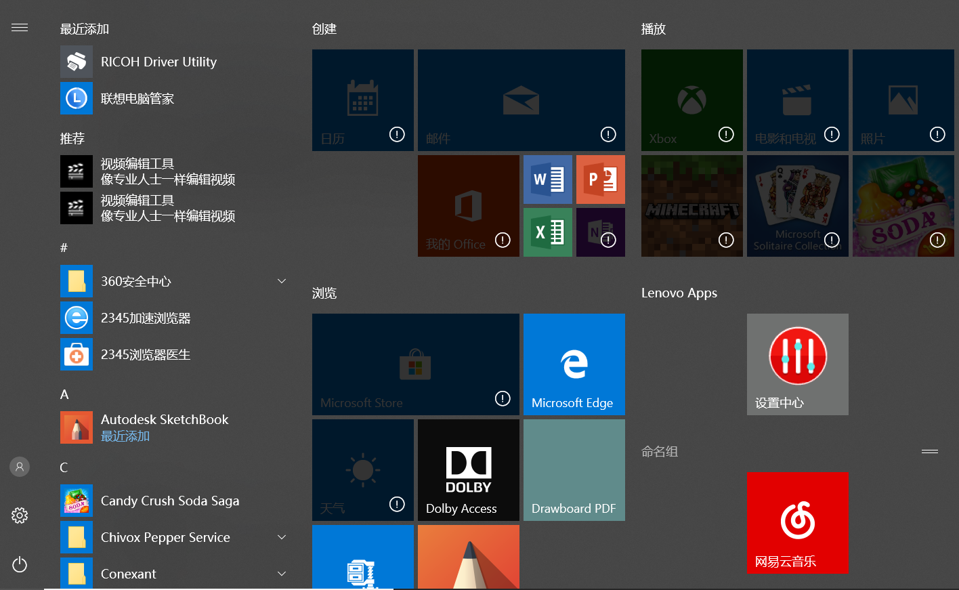Open the Candy Crush Soda tile
This screenshot has height=590, width=959.
coord(903,206)
